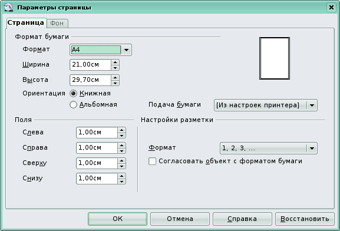
Task: Decrease the Снизу margin with the down arrow
Action: (121, 181)
